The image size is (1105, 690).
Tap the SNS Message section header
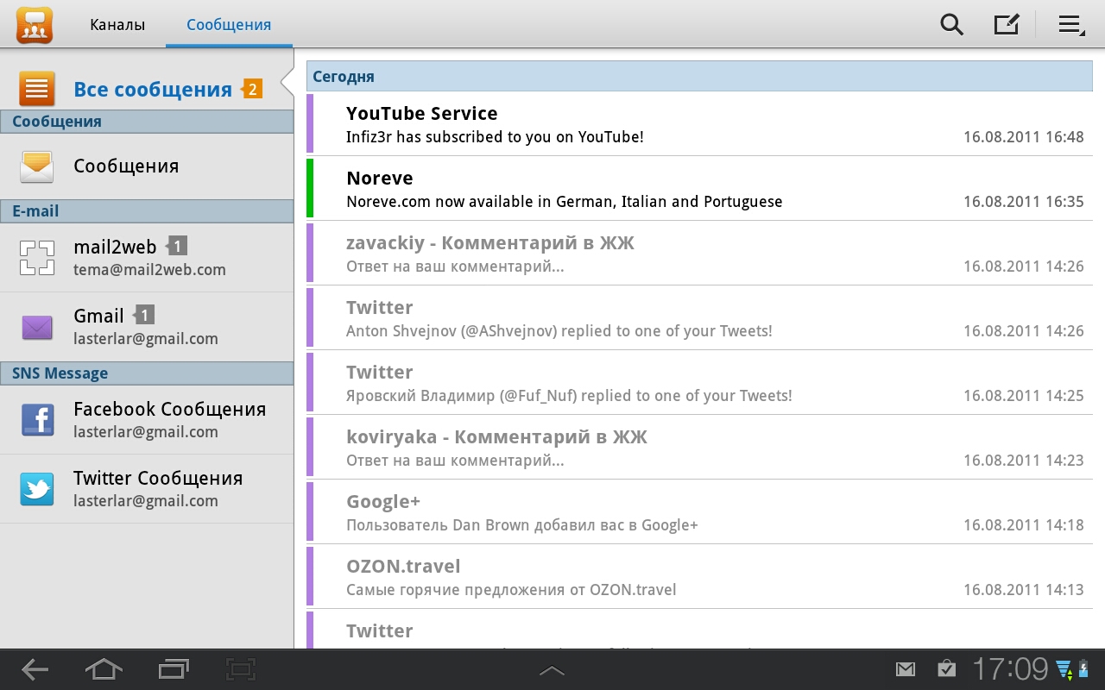[147, 373]
